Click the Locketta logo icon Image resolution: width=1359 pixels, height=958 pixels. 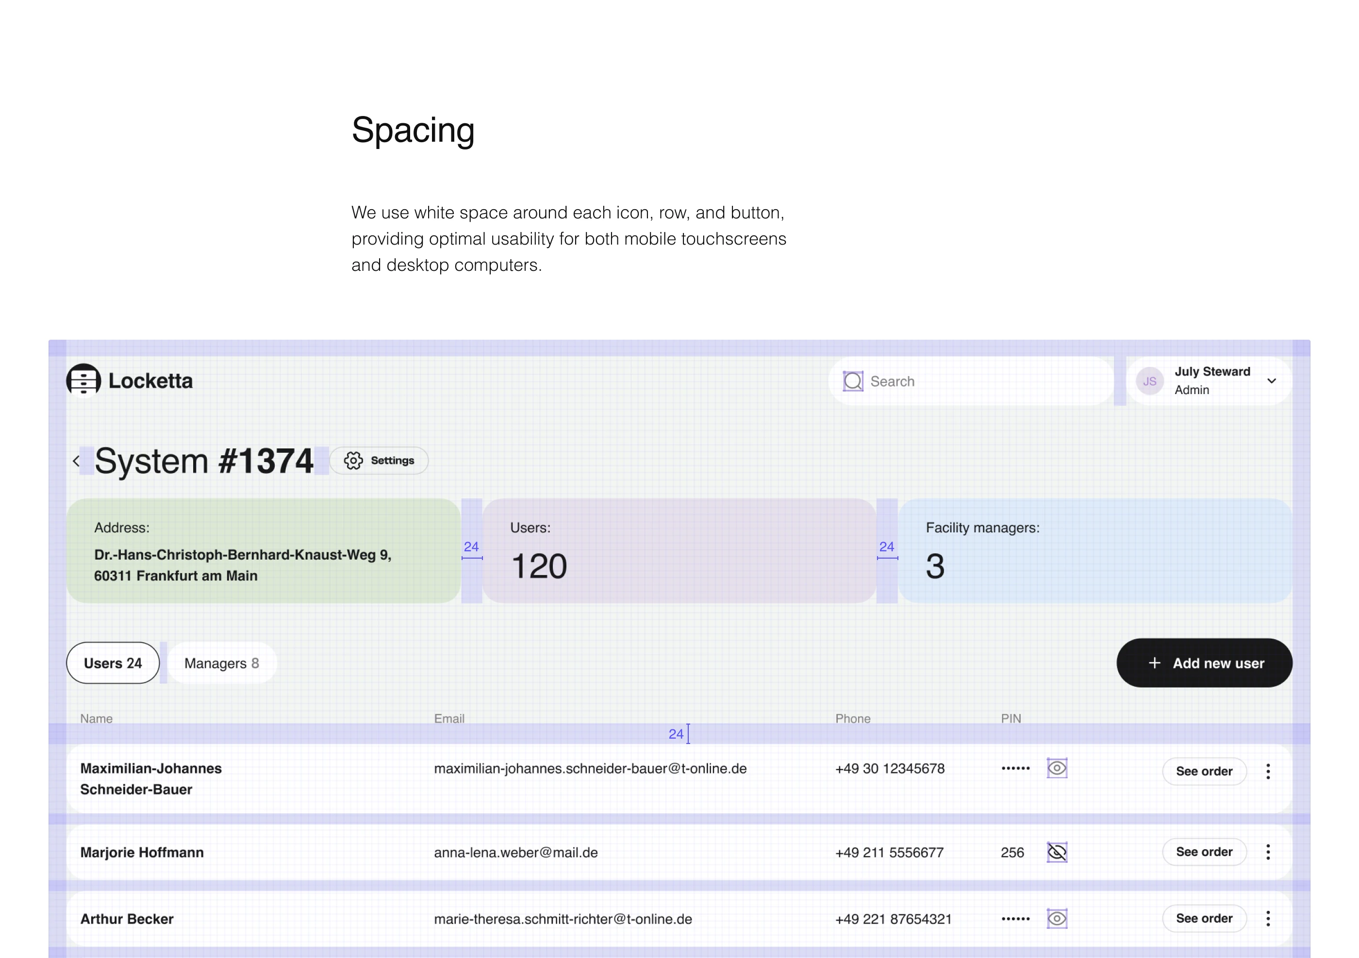83,380
